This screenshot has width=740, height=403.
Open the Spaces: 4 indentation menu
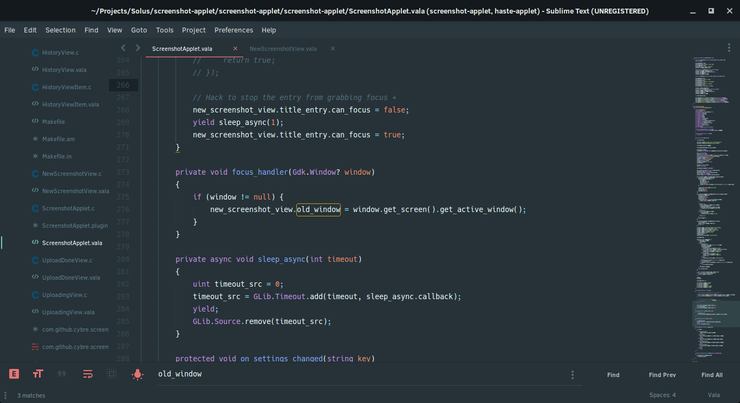point(663,395)
